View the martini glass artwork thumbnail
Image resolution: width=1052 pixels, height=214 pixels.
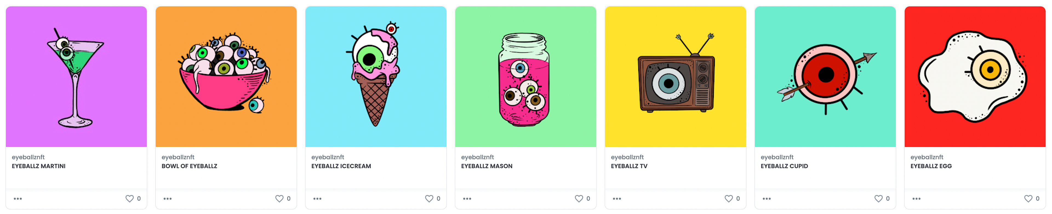(76, 77)
